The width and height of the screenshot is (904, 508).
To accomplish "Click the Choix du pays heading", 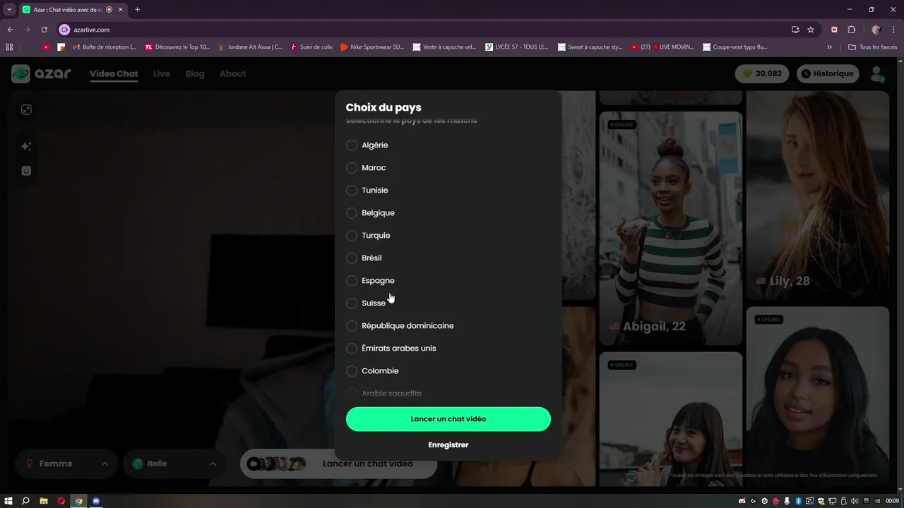I will pos(383,108).
